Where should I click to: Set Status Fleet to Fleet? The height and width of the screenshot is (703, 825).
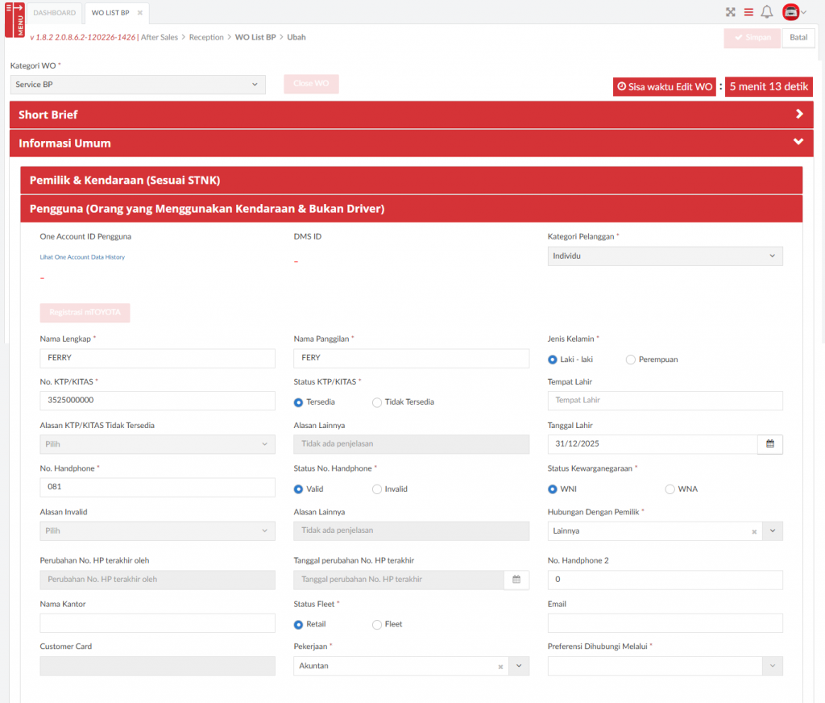[x=377, y=624]
